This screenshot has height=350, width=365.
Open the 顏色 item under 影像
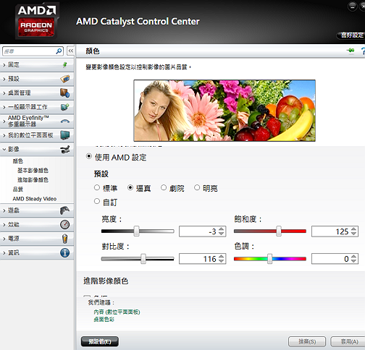tap(18, 161)
